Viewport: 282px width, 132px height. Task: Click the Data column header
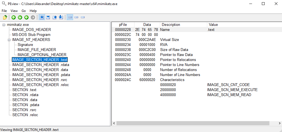point(147,25)
